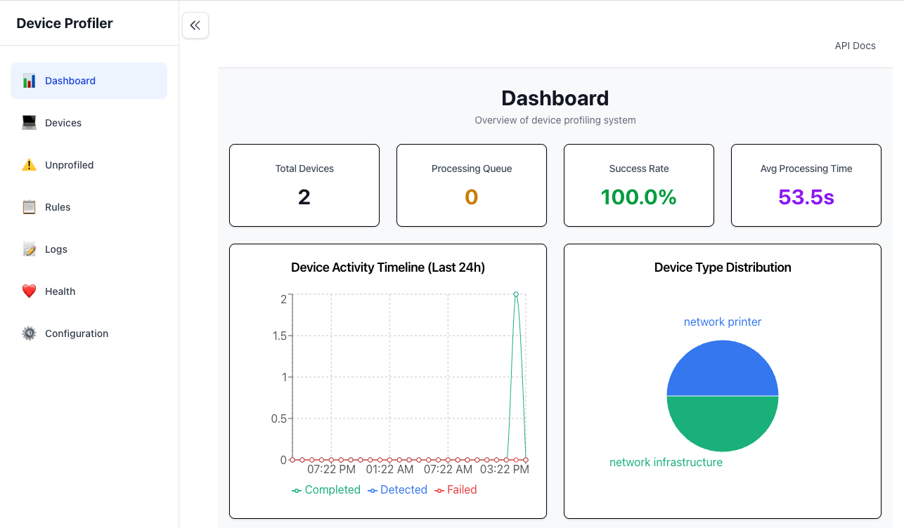Click the Logs memo icon
Viewport: 904px width, 528px height.
coord(29,249)
